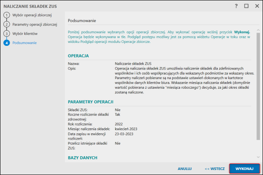Click the value kwiecień 2023
Screen dimensions: 263x175
pyautogui.click(x=126, y=129)
